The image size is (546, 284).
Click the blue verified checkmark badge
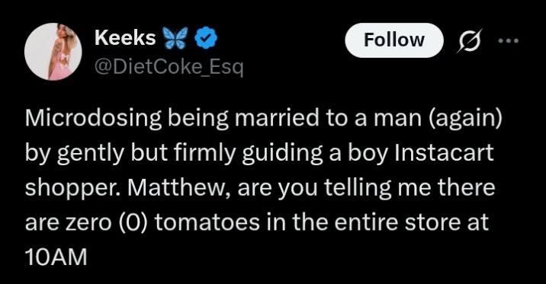205,37
